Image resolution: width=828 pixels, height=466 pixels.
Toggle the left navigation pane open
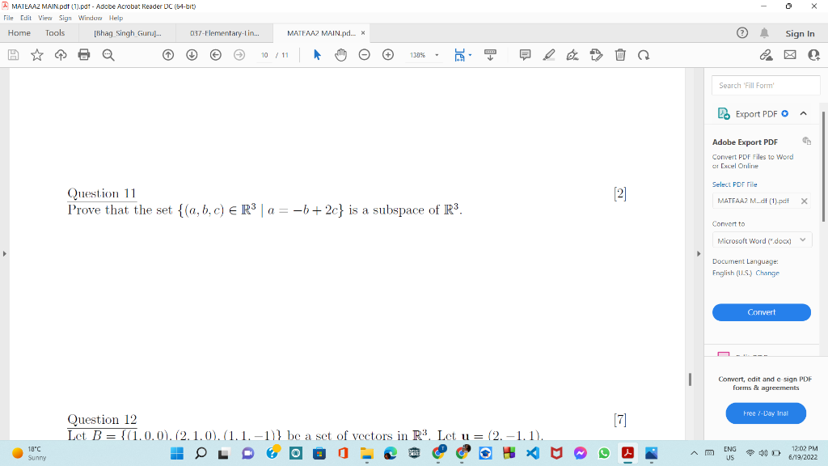tap(5, 253)
